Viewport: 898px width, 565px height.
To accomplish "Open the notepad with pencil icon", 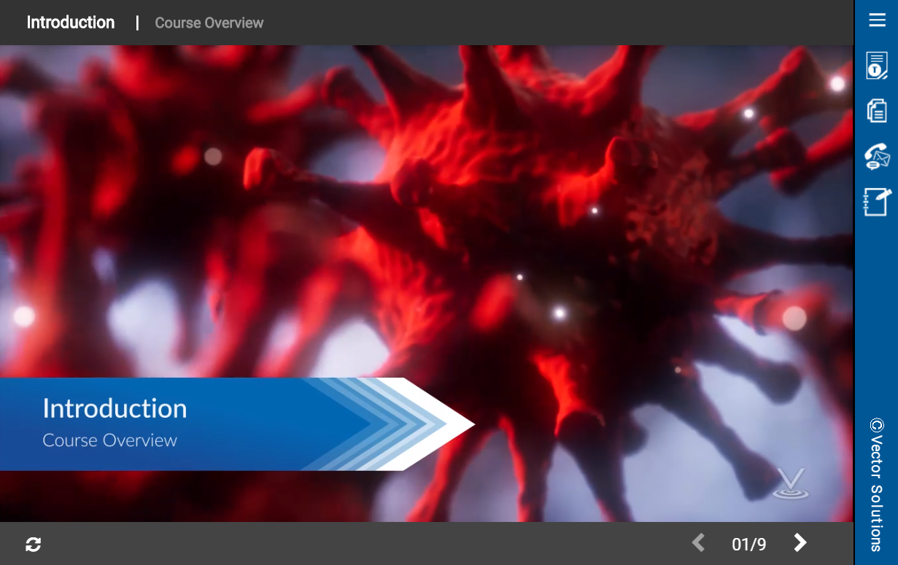I will click(x=877, y=202).
